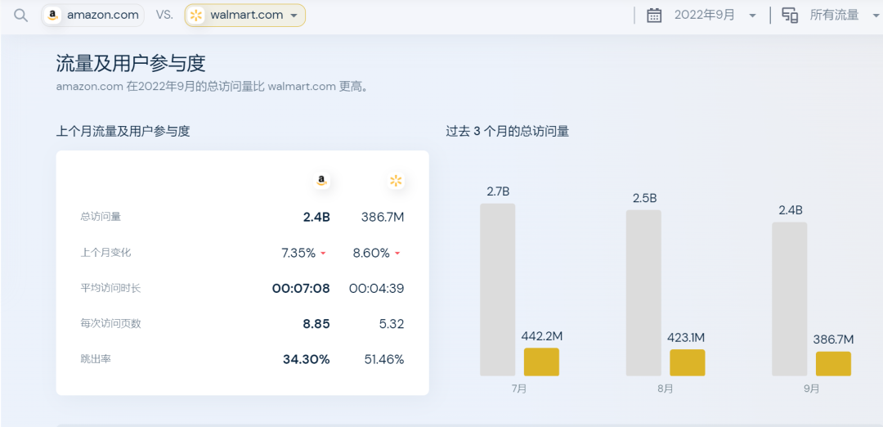The image size is (883, 427).
Task: Click the Amazon logo in top bar
Action: [53, 16]
